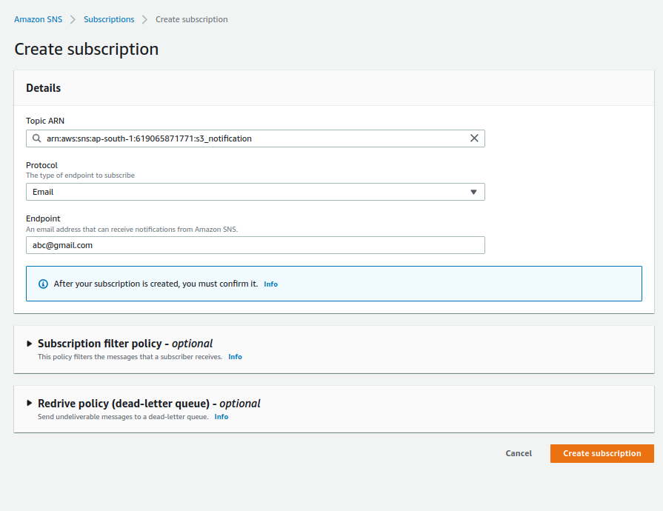Click the Protocol dropdown arrow
The image size is (663, 511).
(473, 192)
